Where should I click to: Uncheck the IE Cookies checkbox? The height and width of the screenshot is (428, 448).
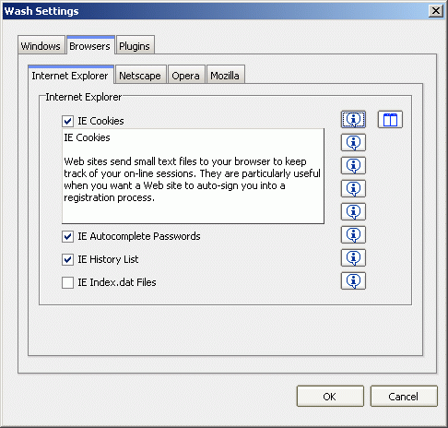click(67, 121)
